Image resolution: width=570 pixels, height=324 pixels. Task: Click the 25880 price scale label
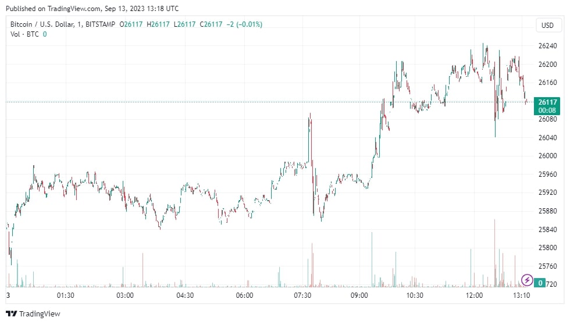point(547,211)
